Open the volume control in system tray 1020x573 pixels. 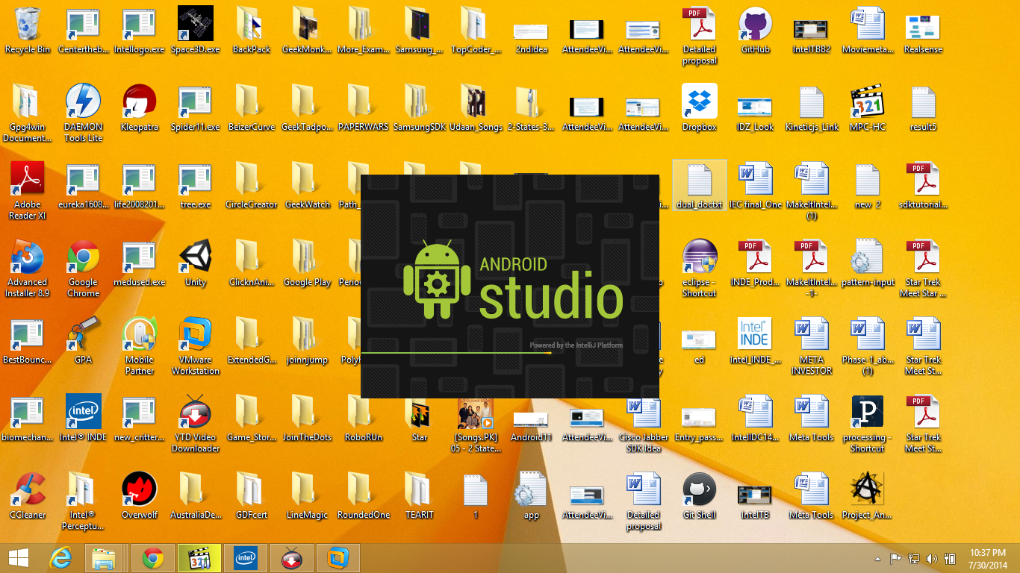(x=932, y=558)
